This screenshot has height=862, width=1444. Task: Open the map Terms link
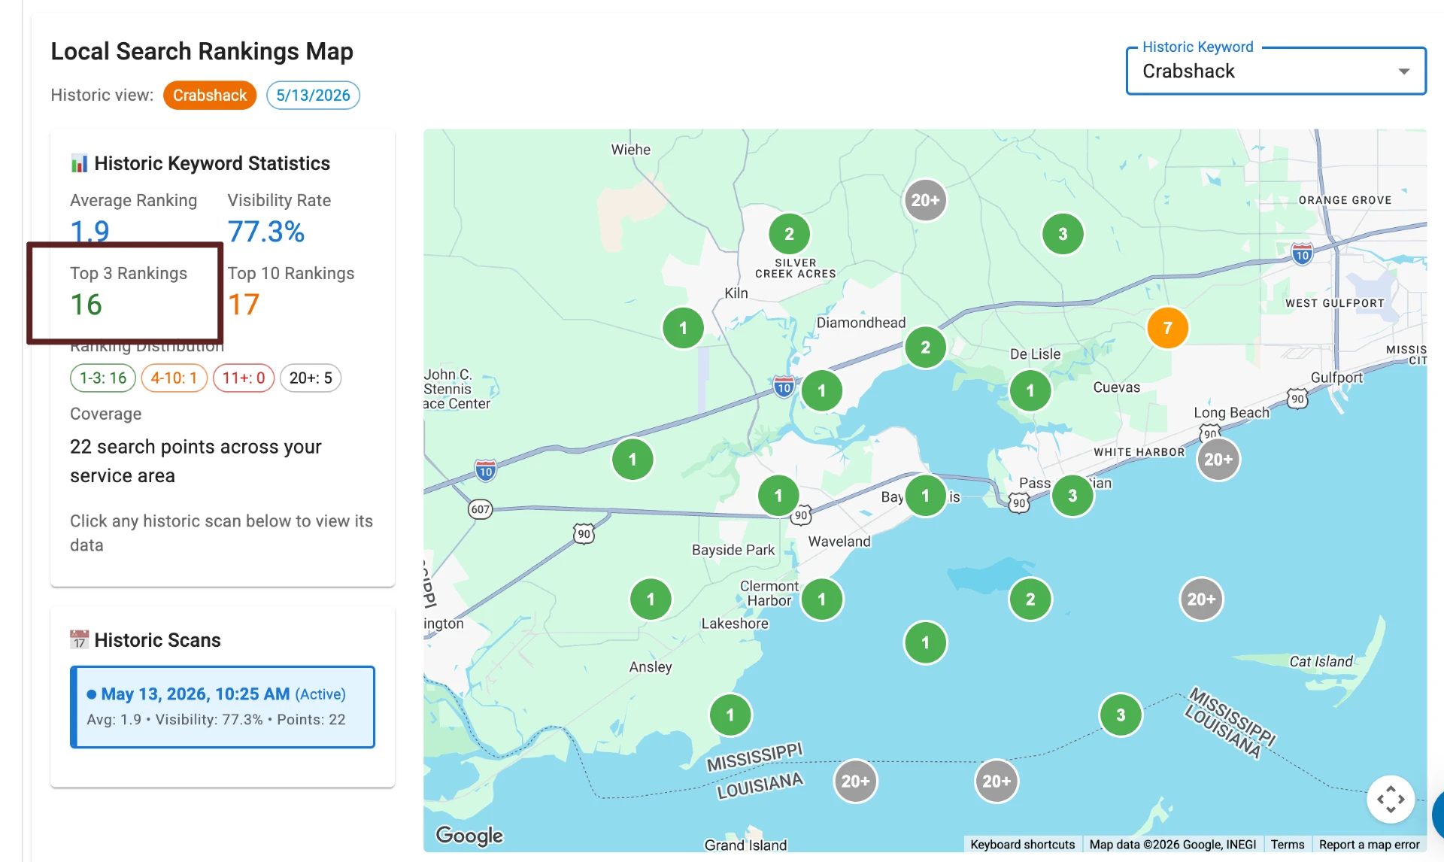[1288, 845]
